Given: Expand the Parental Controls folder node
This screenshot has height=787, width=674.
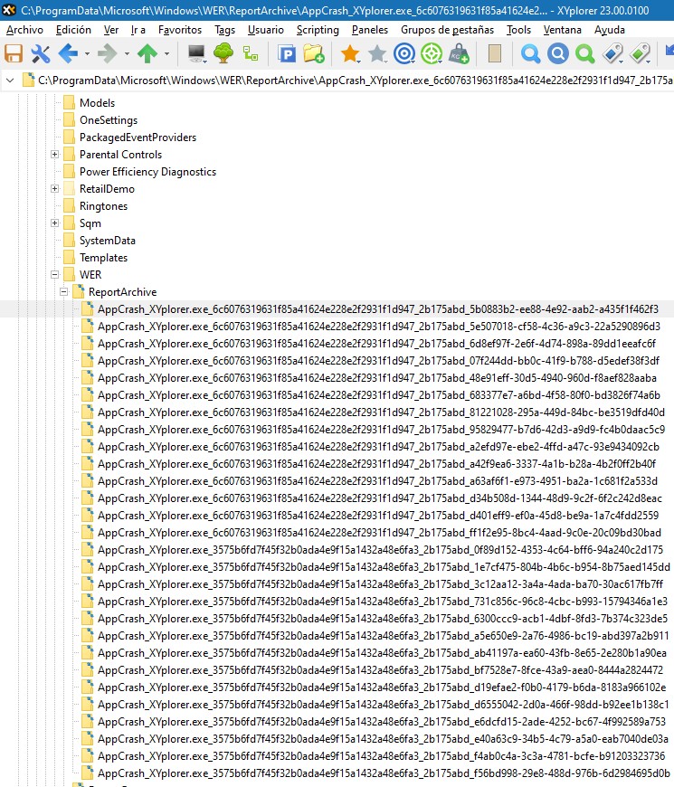Looking at the screenshot, I should coord(54,155).
